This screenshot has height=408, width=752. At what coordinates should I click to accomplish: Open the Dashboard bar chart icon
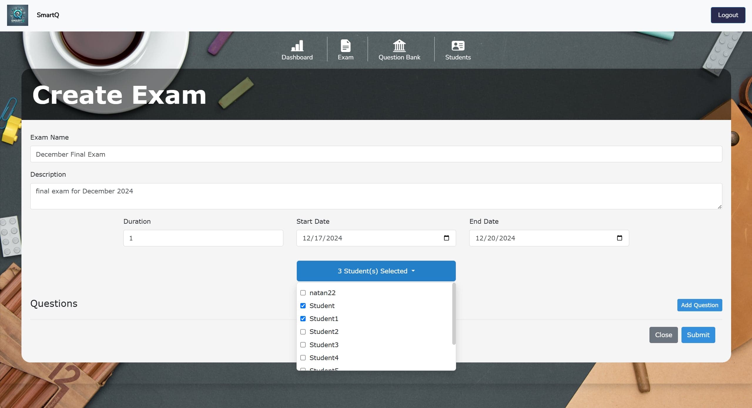click(297, 46)
